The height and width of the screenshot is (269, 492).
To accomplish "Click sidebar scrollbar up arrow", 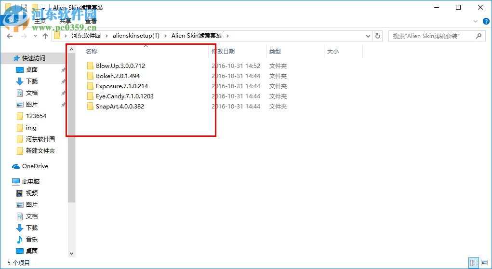I will point(71,49).
